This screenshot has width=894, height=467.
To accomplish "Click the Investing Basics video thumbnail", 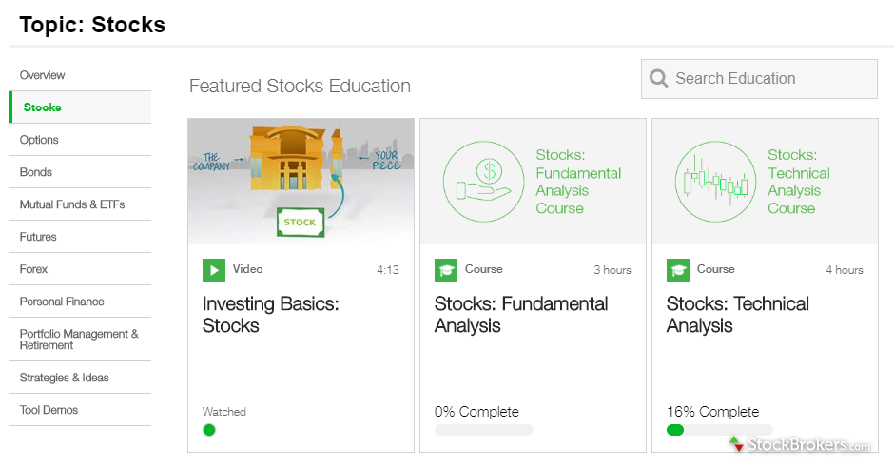I will coord(301,182).
